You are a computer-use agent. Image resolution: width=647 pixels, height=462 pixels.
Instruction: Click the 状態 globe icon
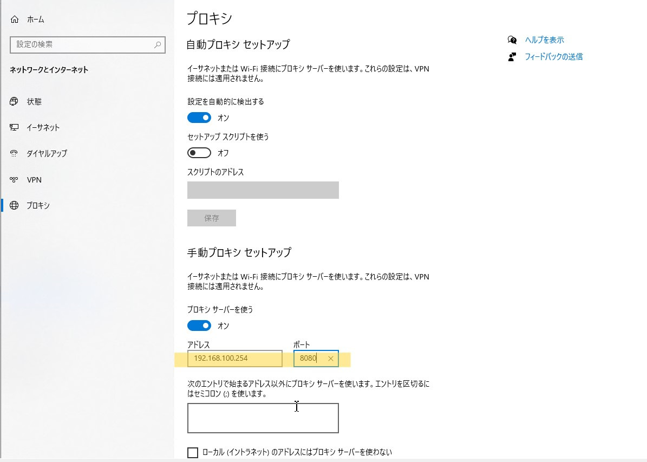[14, 102]
